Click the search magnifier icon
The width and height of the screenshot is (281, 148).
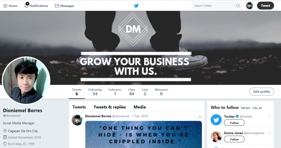238,6
